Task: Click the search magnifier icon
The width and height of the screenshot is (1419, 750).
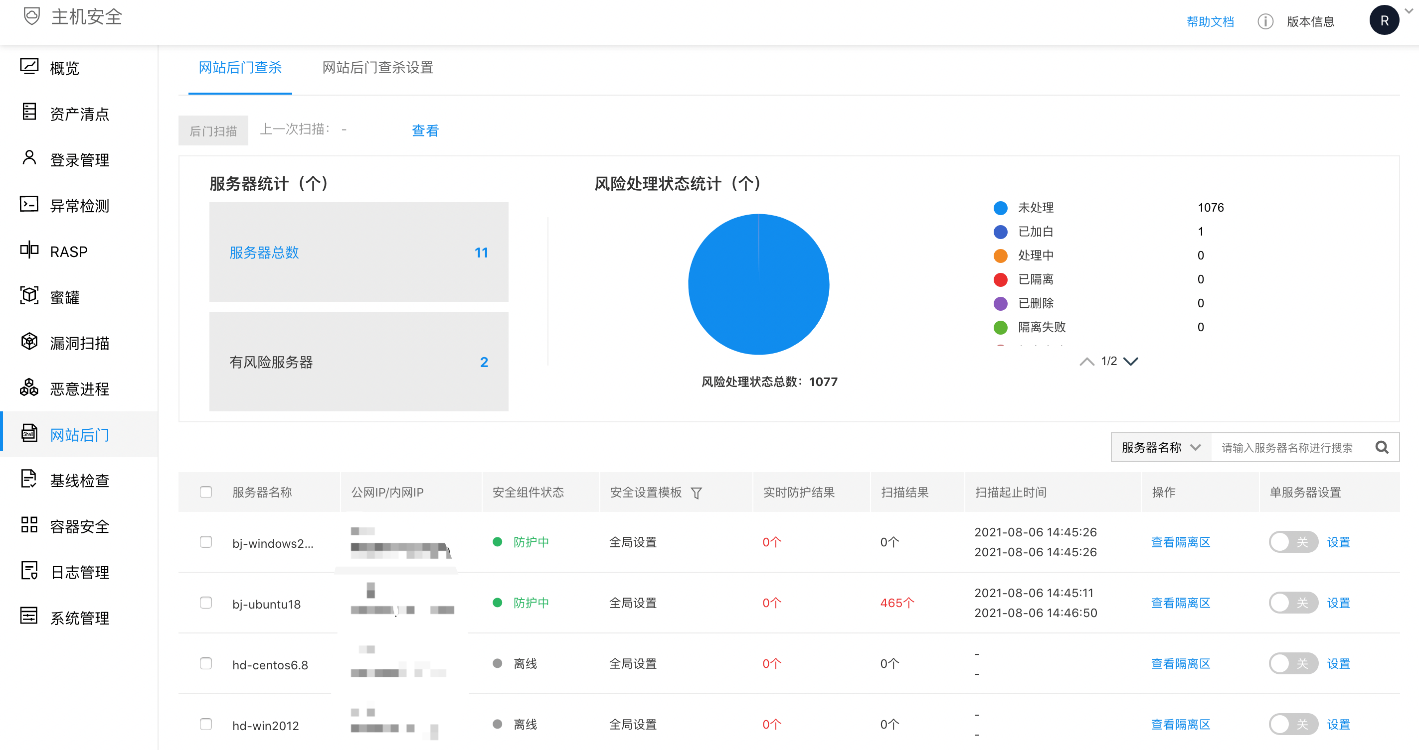Action: click(1382, 447)
